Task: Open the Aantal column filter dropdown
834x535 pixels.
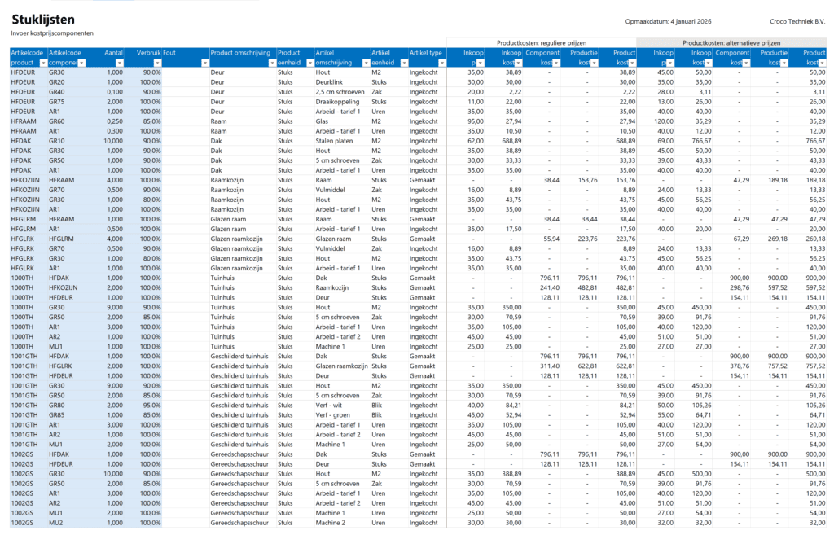Action: [119, 64]
